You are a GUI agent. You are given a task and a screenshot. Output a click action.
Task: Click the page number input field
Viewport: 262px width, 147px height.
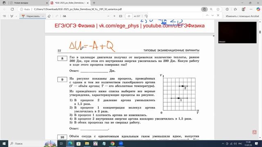tap(129, 16)
